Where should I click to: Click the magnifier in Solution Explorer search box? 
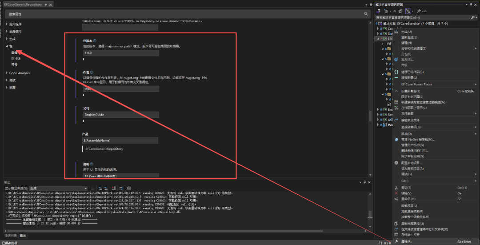tap(472, 18)
